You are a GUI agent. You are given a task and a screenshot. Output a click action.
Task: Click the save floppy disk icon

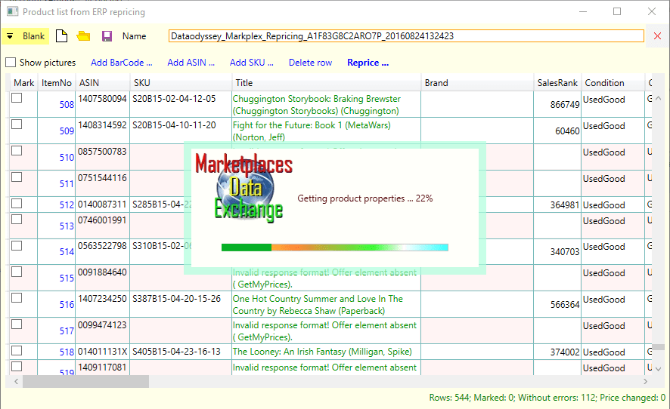(107, 36)
